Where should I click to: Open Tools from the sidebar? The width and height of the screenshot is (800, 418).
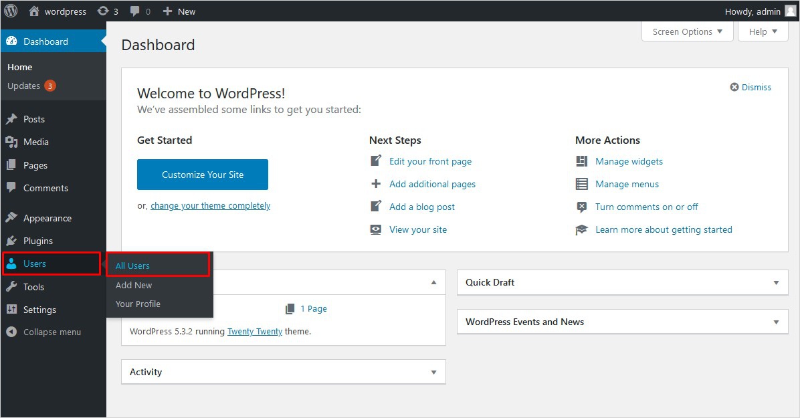[33, 287]
